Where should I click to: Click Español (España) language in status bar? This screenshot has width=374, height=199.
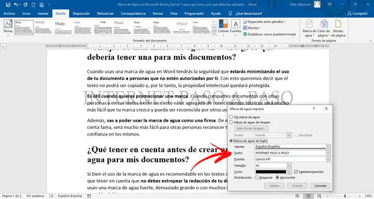70,196
